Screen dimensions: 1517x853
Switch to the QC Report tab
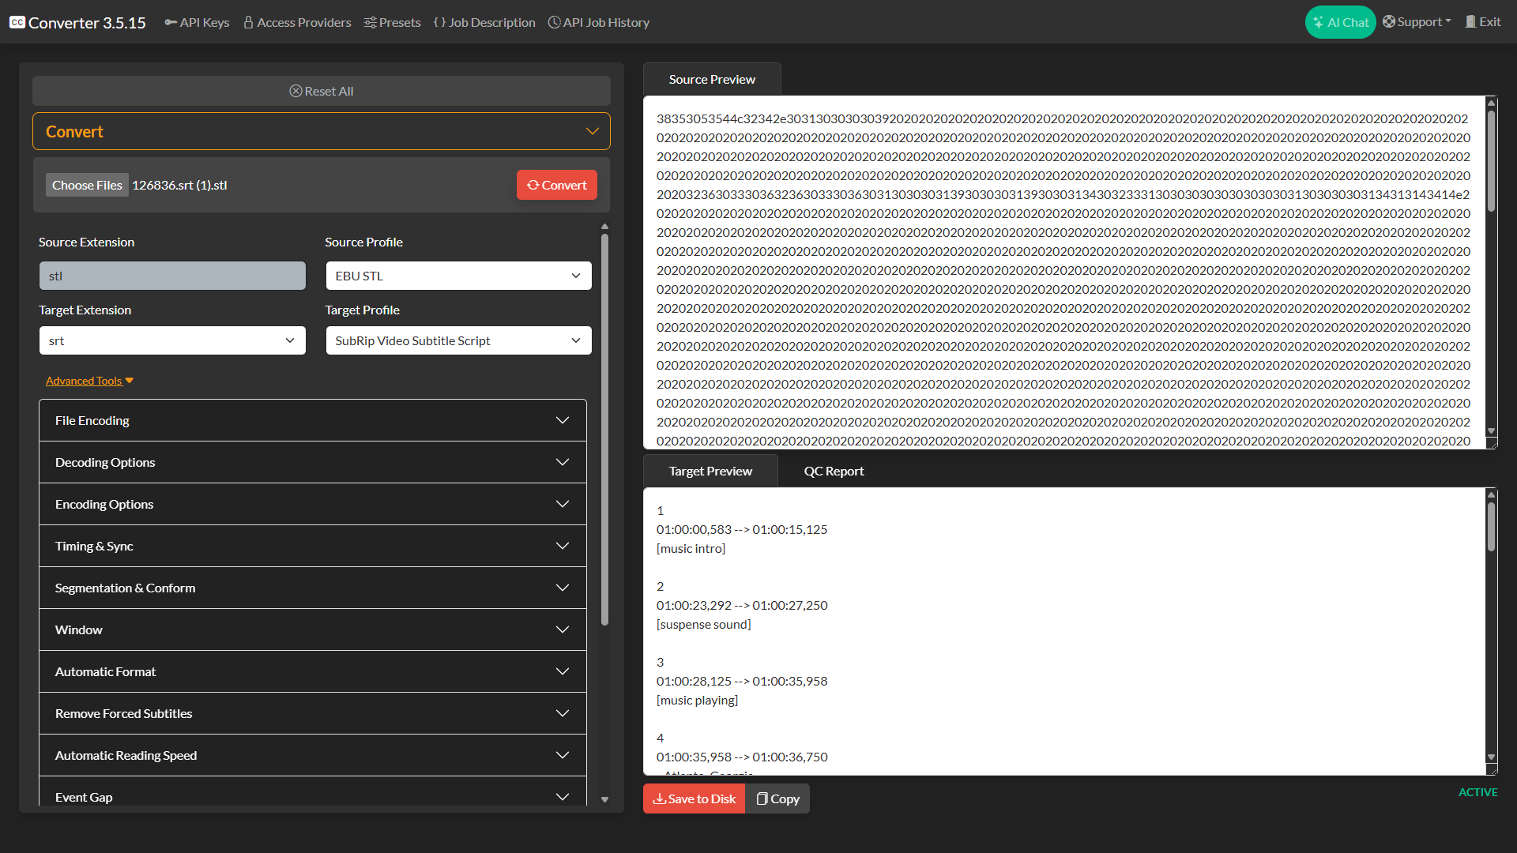coord(834,471)
